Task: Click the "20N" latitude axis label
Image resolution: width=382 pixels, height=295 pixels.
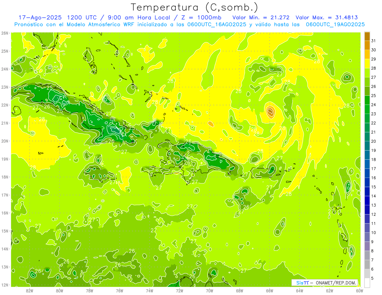Action: [x=5, y=141]
